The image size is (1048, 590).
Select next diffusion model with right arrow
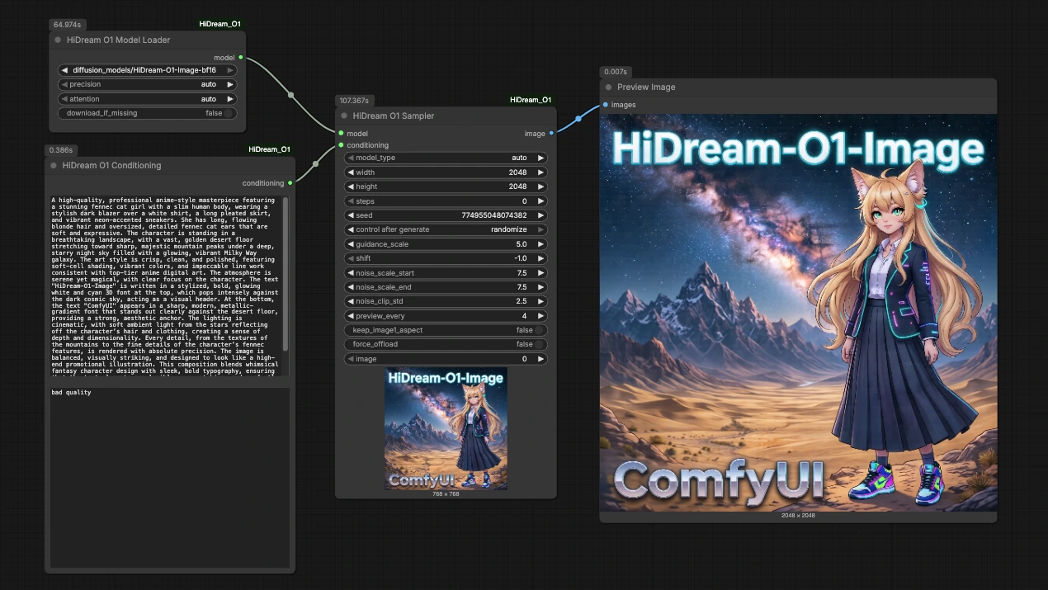click(230, 70)
